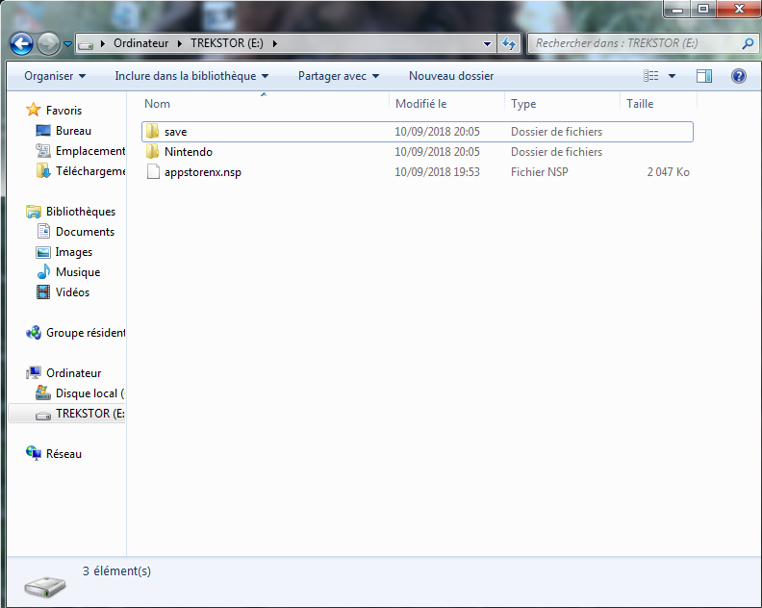Click the Ordinateur computer icon in sidebar
Image resolution: width=762 pixels, height=608 pixels.
(33, 373)
